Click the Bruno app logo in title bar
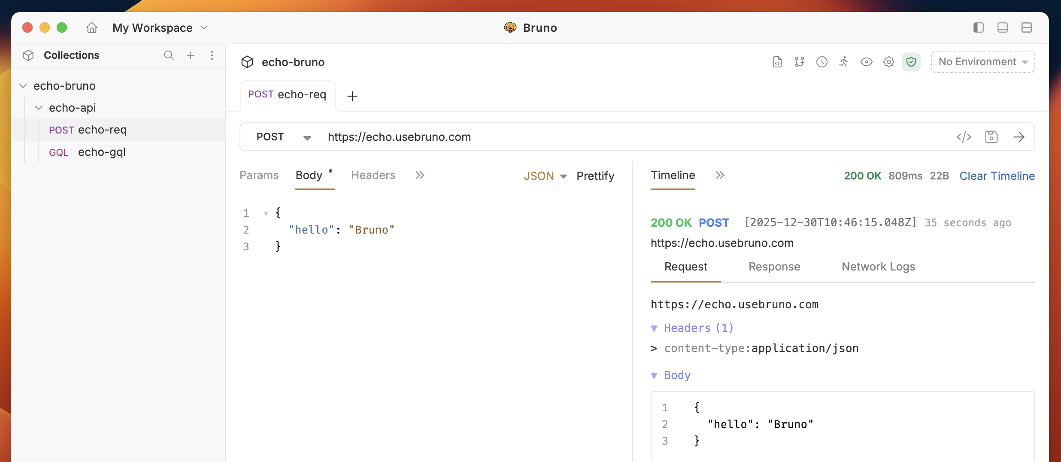1061x462 pixels. 510,28
